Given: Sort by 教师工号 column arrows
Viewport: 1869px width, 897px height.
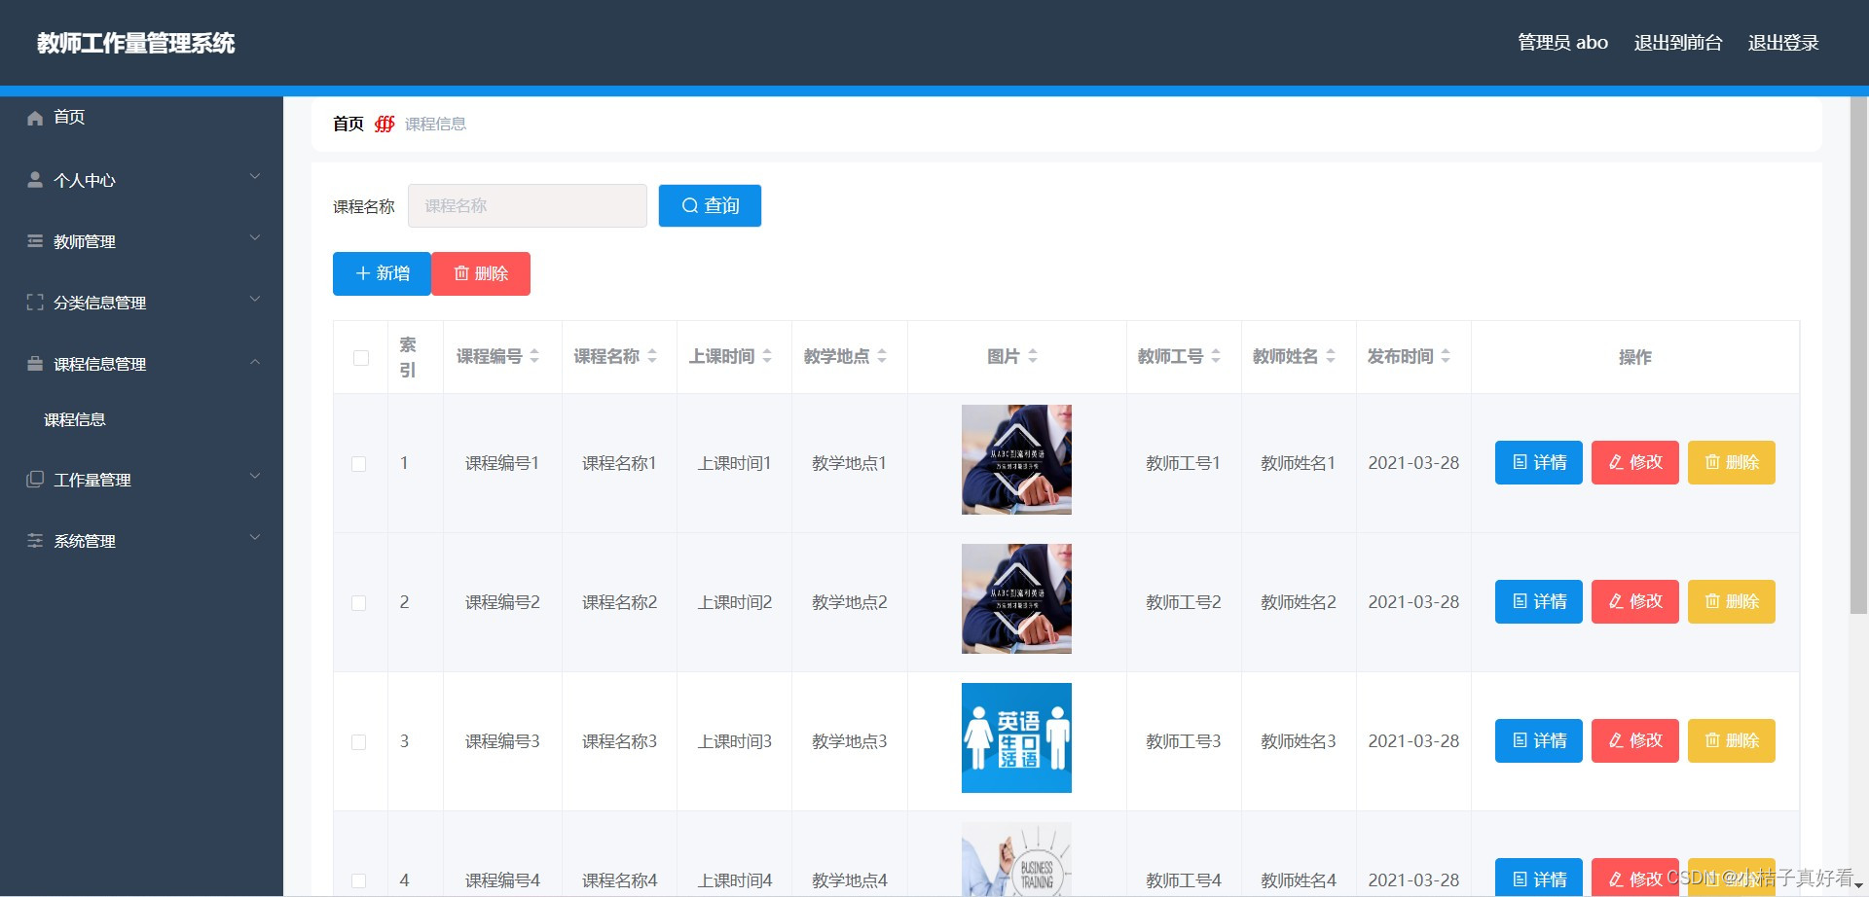Looking at the screenshot, I should click(1216, 356).
